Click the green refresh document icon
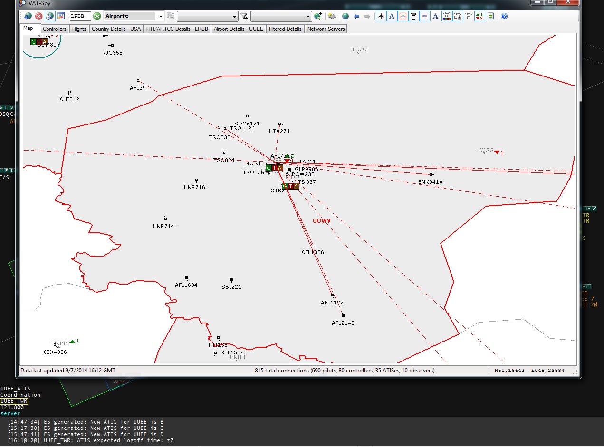This screenshot has height=447, width=604. pos(490,16)
